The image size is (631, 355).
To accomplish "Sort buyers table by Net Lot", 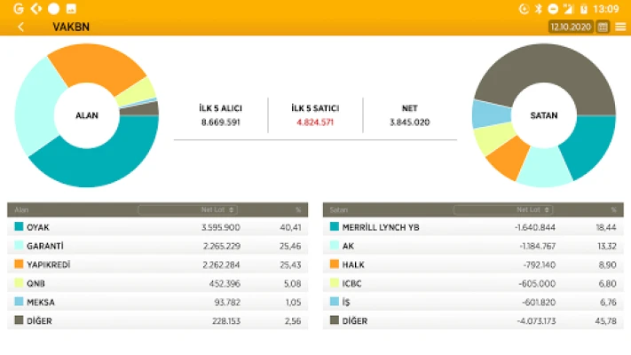I will (187, 210).
